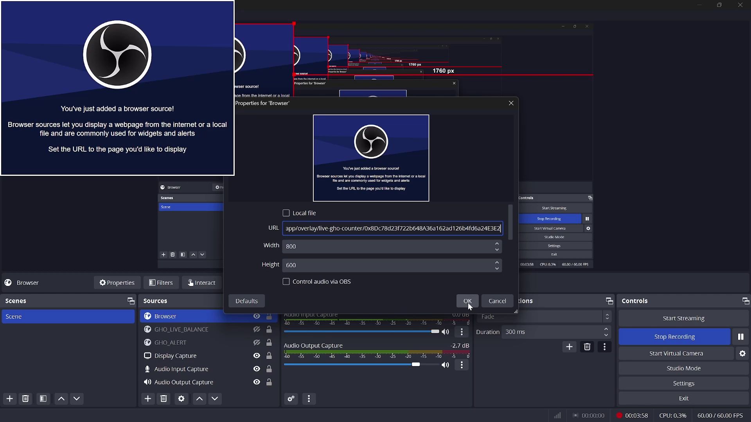Toggle visibility of Browser source
The image size is (751, 422).
point(257,316)
